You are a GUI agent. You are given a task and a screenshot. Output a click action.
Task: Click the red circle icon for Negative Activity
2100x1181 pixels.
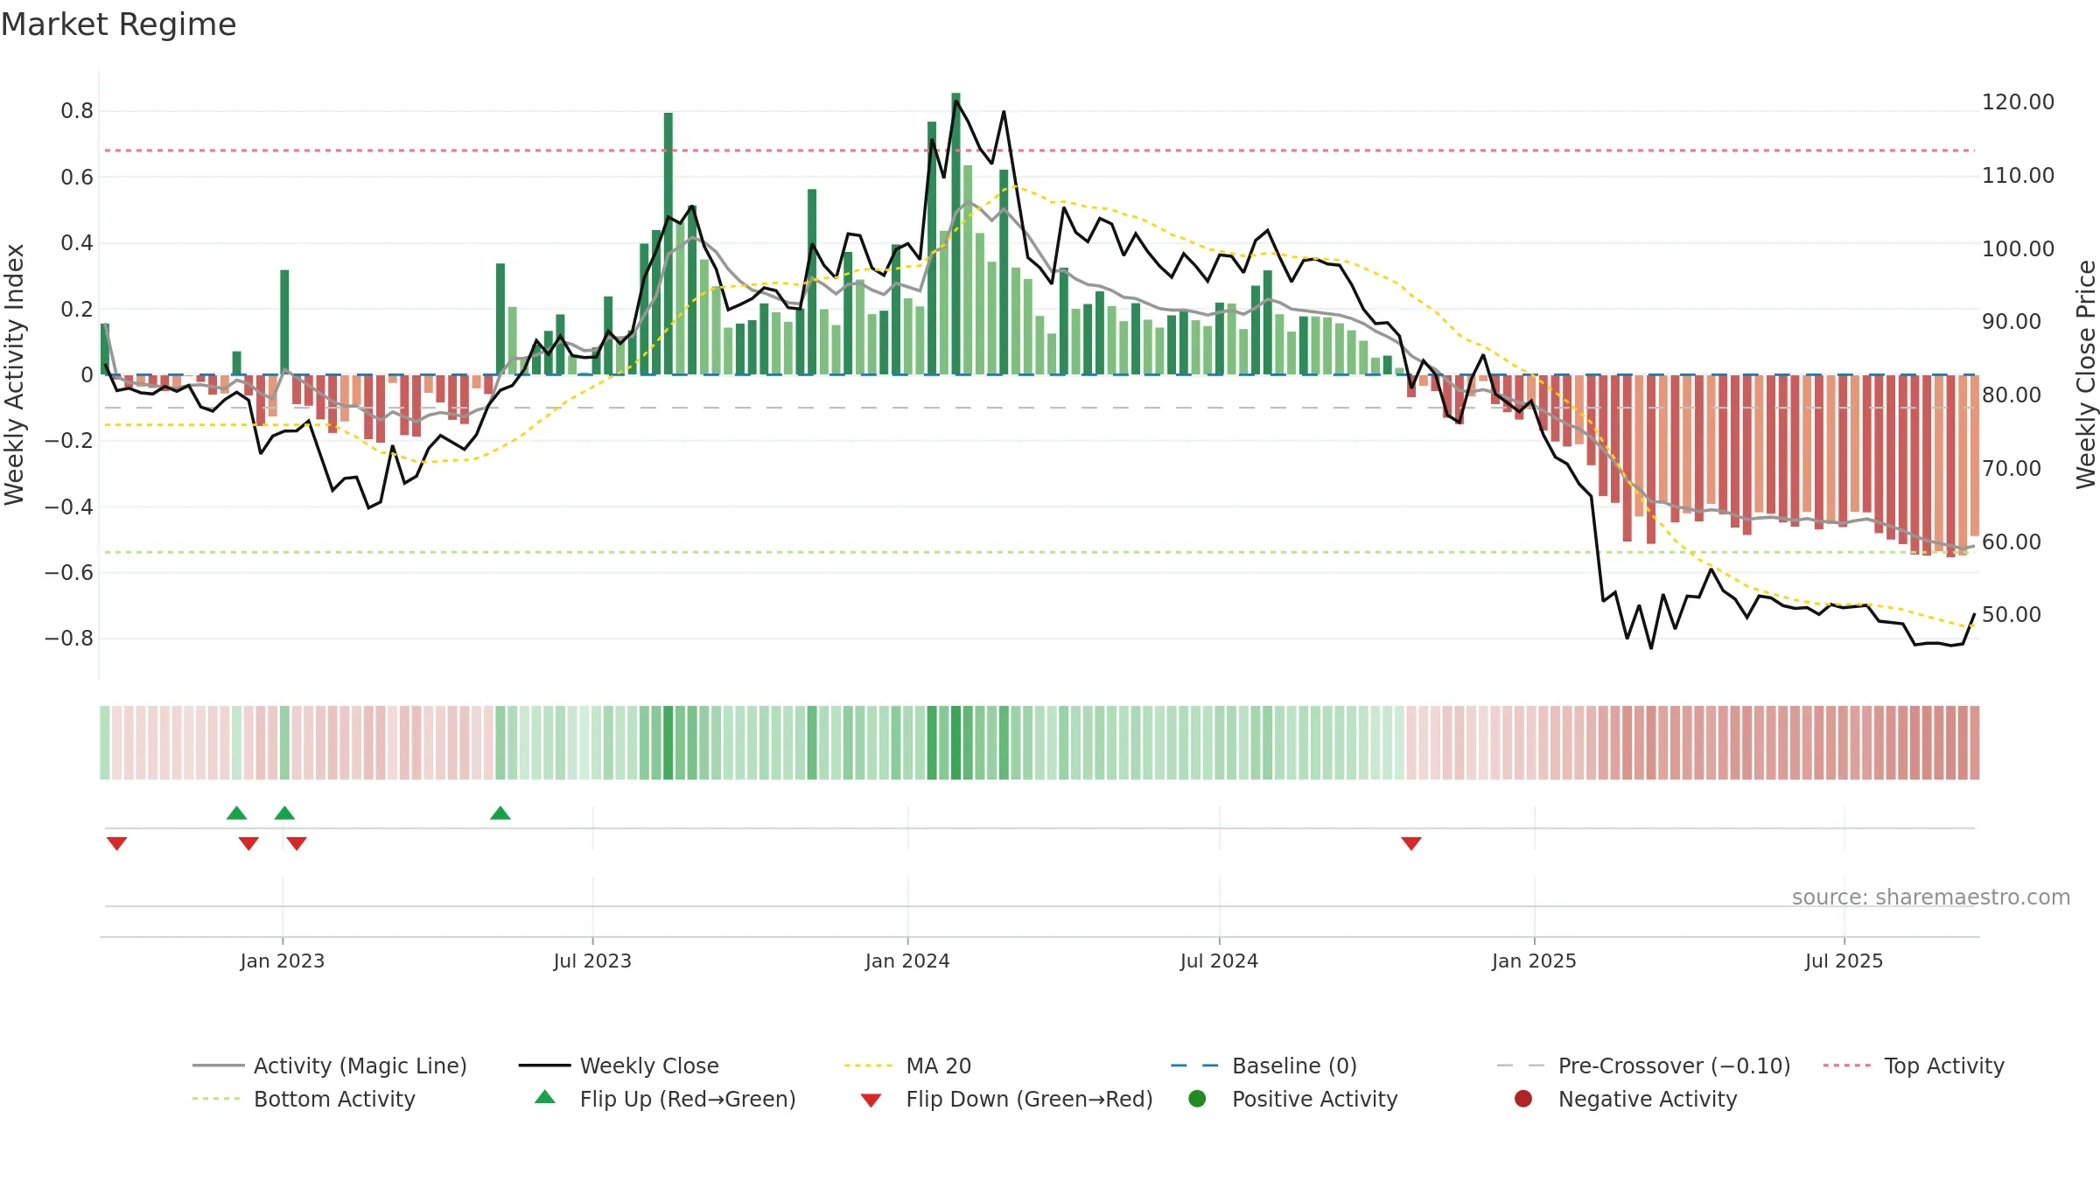[x=1523, y=1099]
